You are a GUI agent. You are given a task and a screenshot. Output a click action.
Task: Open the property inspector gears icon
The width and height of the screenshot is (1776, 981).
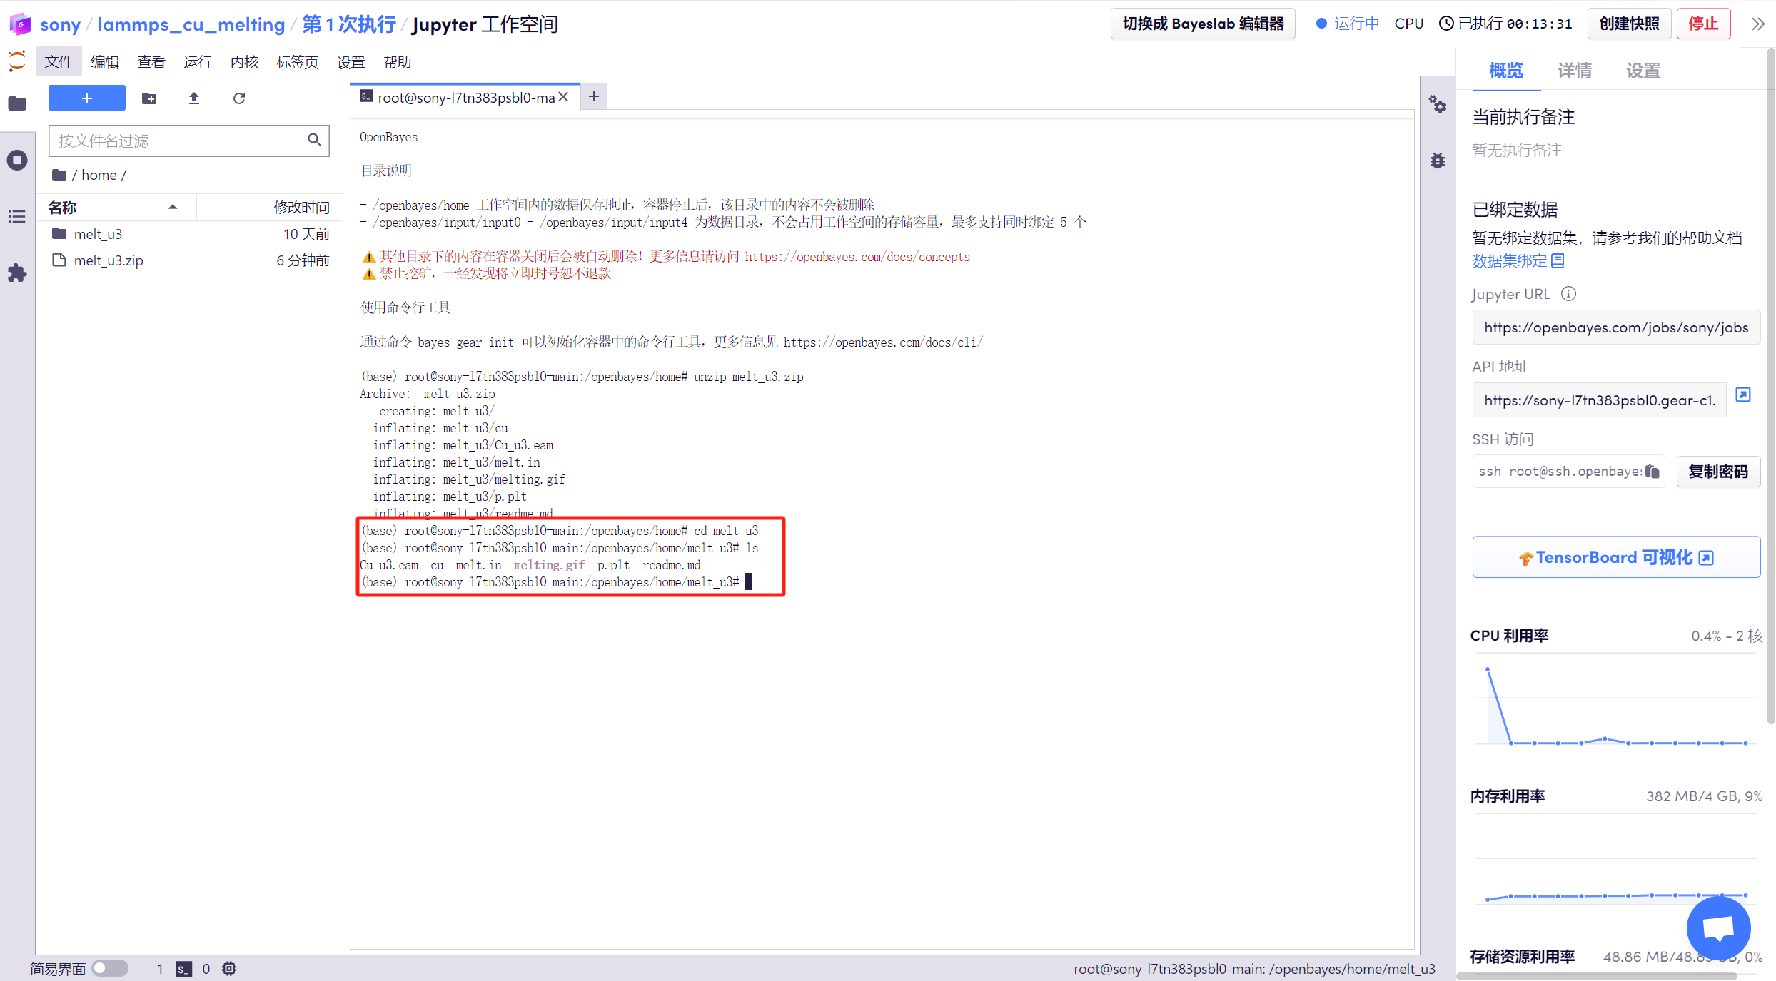1438,106
